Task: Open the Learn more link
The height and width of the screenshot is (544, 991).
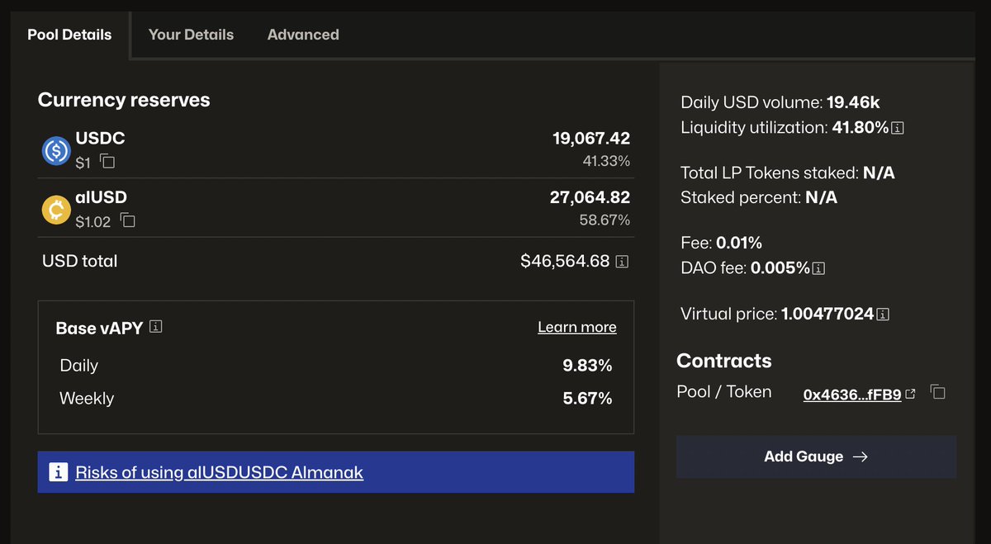Action: (577, 327)
